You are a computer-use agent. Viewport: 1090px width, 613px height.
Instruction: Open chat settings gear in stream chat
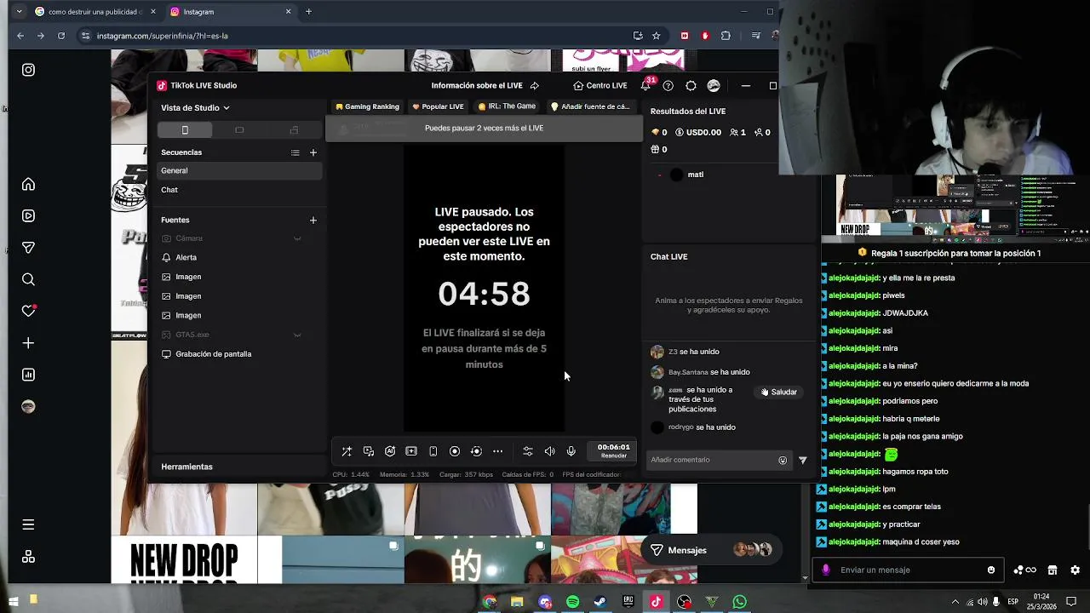click(1075, 570)
